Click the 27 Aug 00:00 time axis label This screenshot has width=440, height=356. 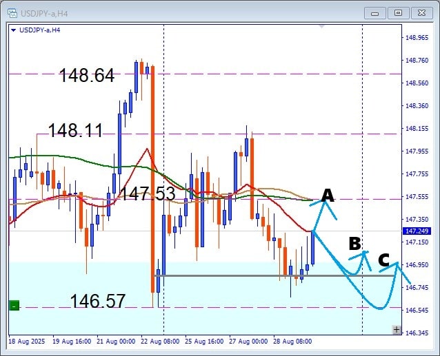pyautogui.click(x=248, y=342)
